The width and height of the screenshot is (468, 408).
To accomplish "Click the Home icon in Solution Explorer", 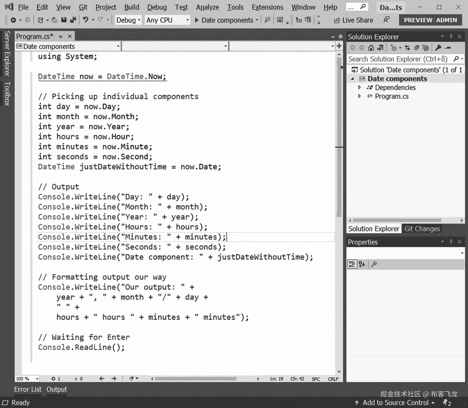I will click(371, 48).
